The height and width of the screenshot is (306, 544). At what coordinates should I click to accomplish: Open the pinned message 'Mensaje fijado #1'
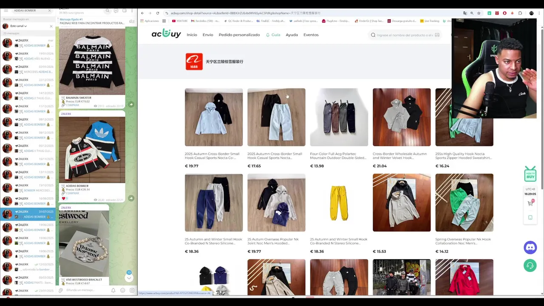[x=93, y=21]
